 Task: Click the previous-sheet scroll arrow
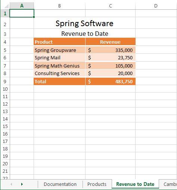click(x=11, y=184)
